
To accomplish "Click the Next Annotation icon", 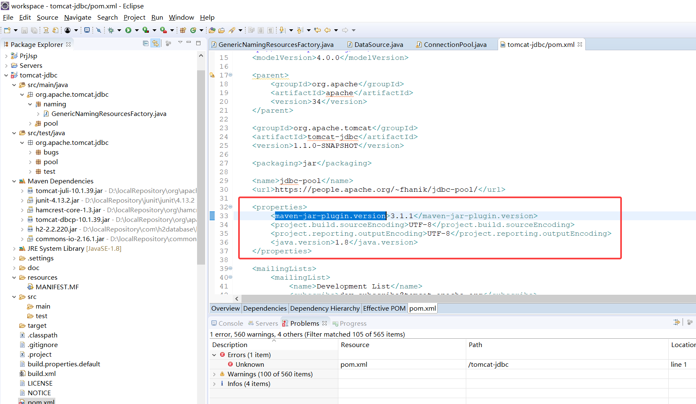I will [283, 30].
